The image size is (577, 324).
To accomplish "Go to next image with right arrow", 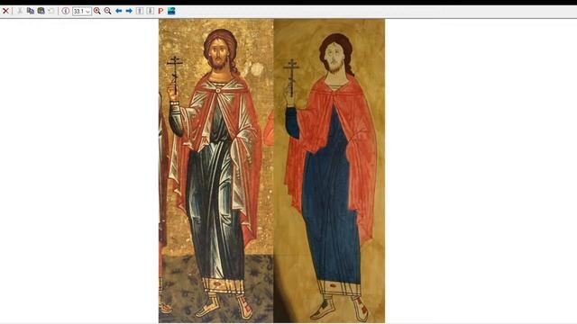I will coord(129,11).
